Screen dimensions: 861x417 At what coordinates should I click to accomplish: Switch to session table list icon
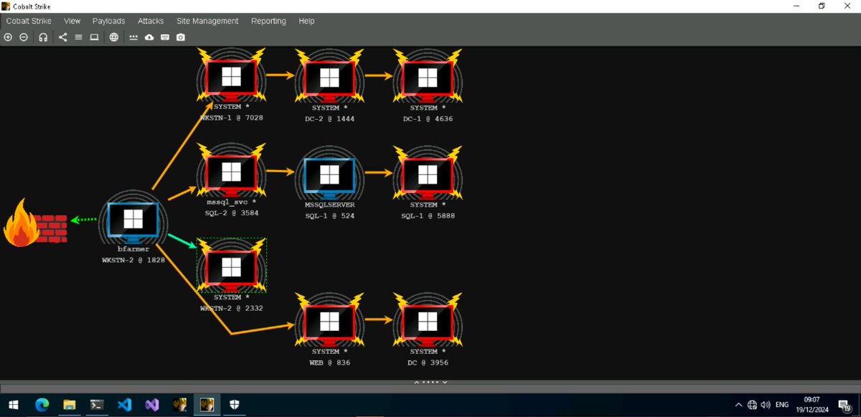click(78, 37)
